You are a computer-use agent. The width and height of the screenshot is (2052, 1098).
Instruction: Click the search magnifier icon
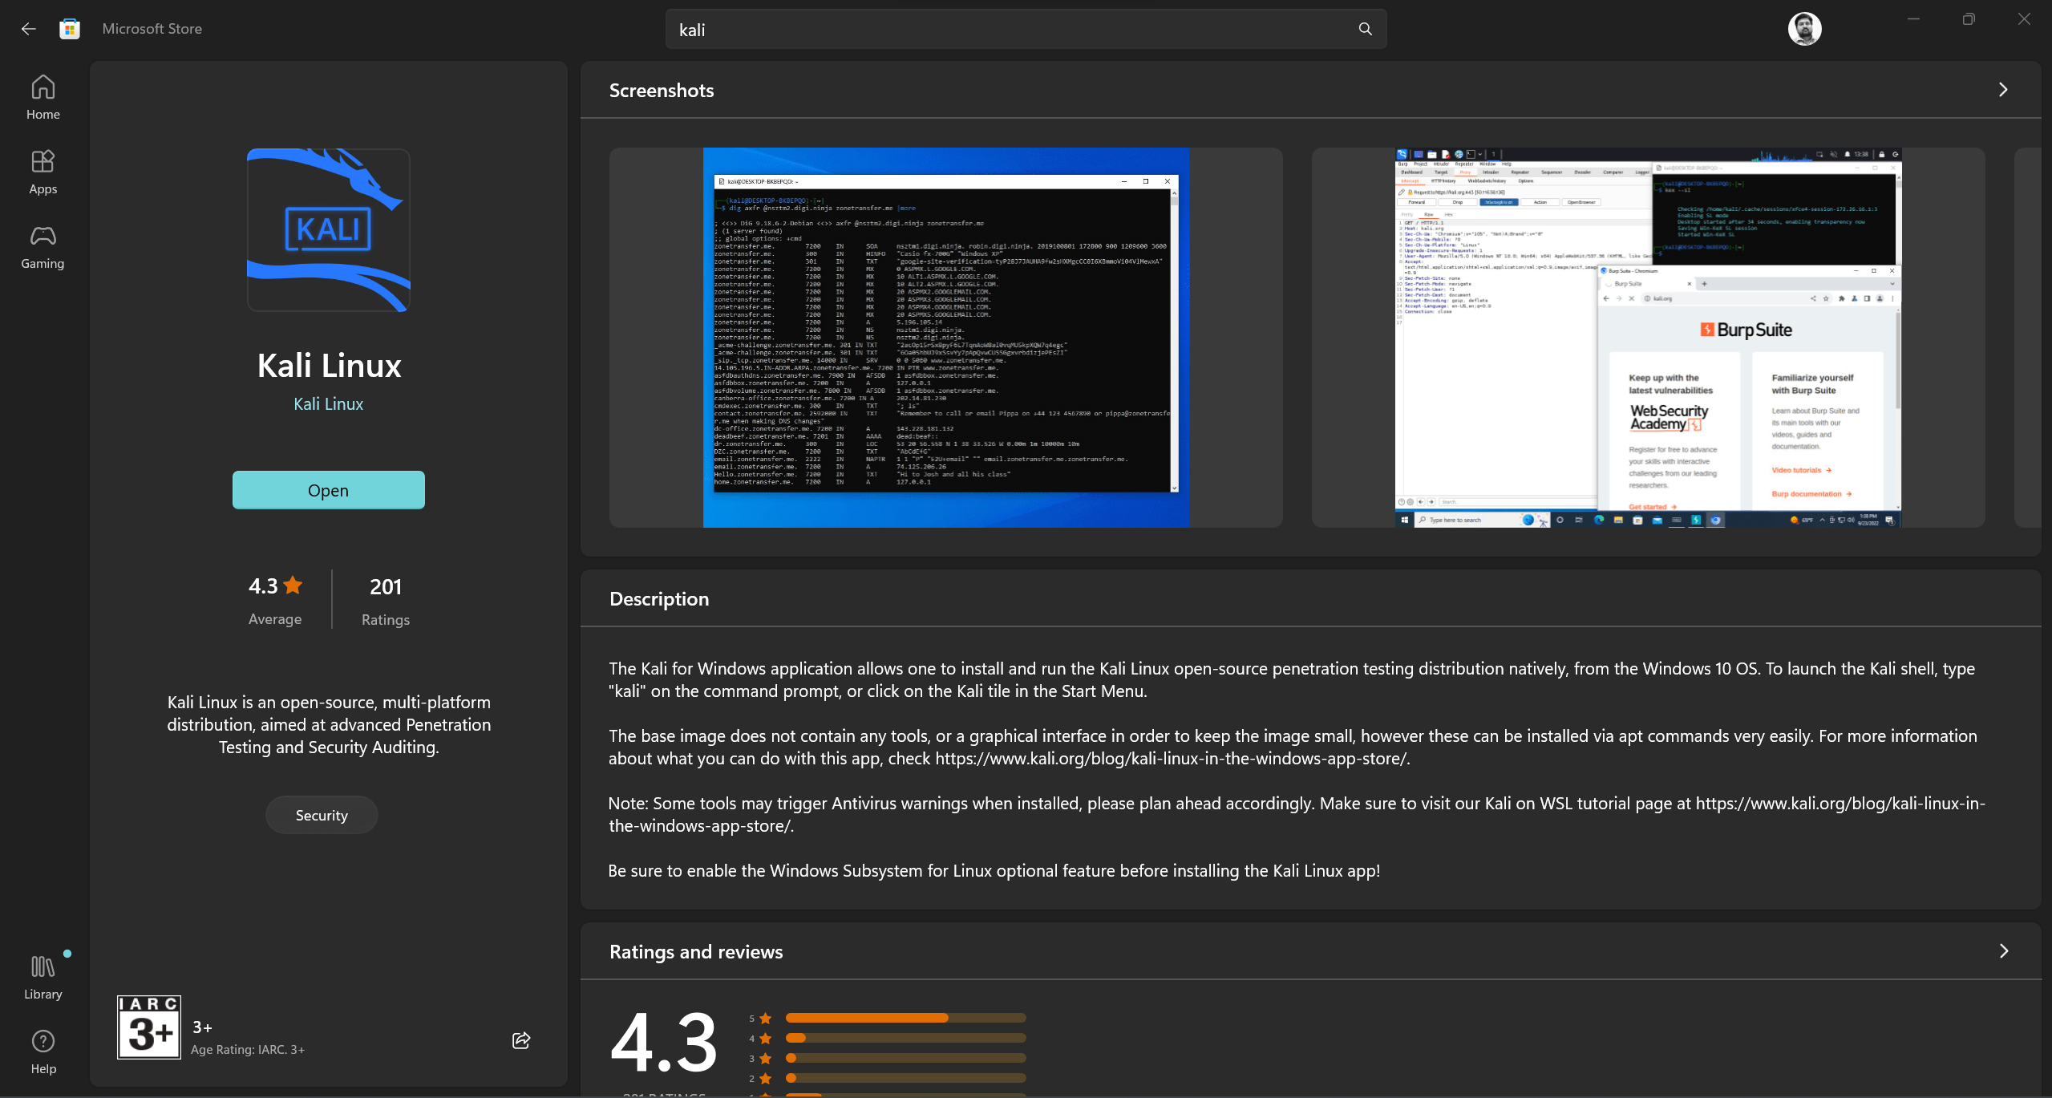click(x=1366, y=29)
